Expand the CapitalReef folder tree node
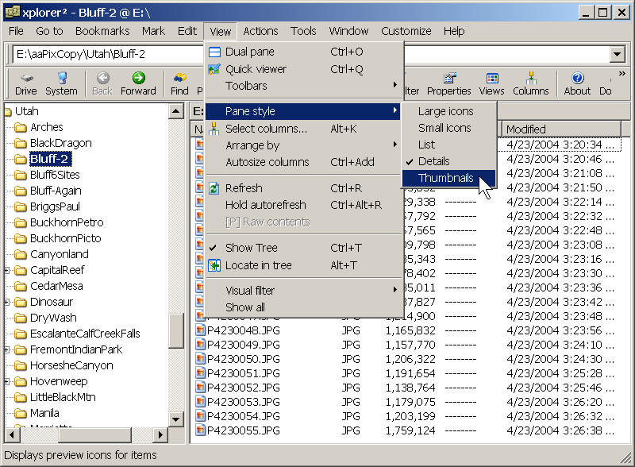This screenshot has width=635, height=467. point(7,270)
